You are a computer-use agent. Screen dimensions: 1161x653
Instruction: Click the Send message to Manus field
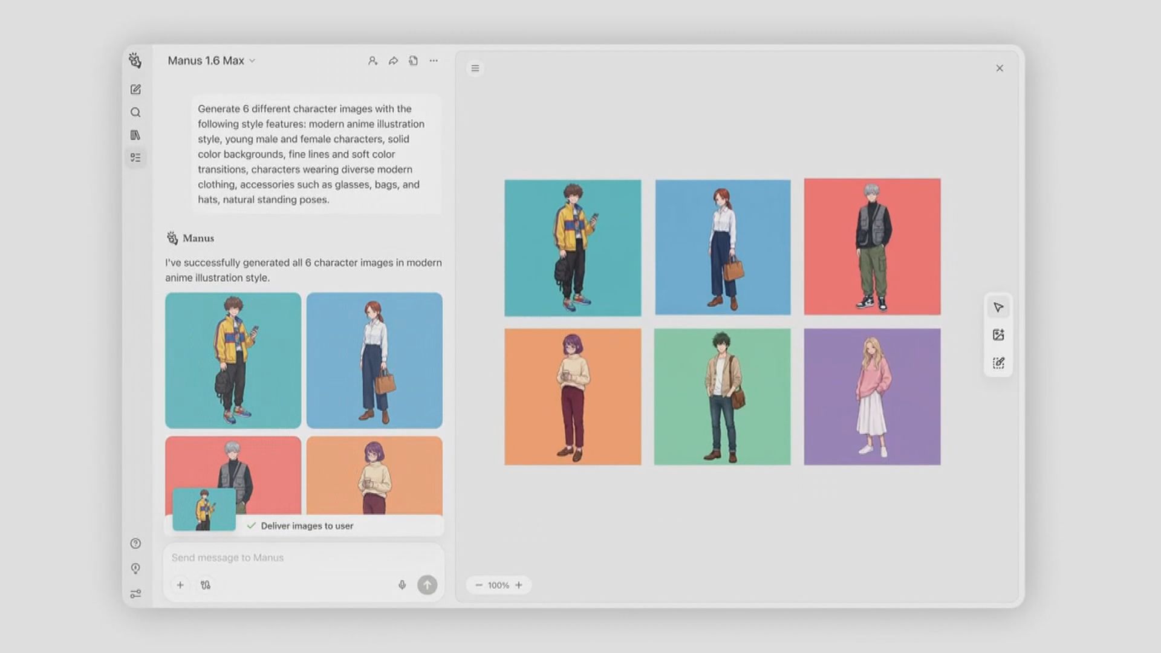point(290,557)
